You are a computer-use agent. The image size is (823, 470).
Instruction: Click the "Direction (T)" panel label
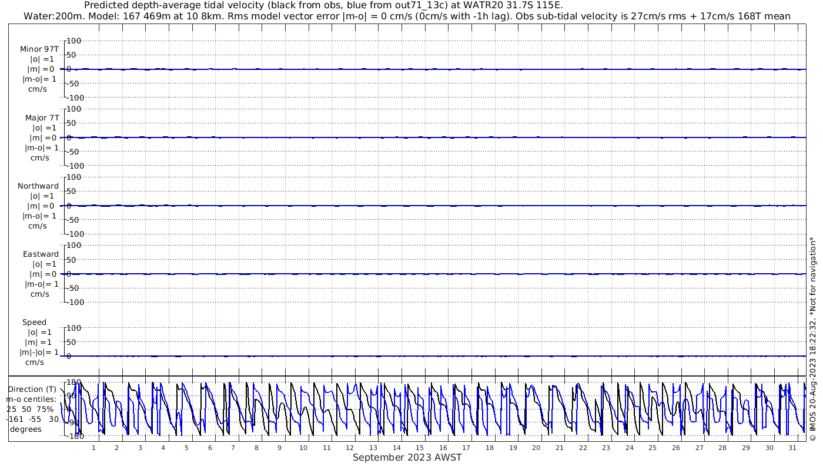click(x=34, y=389)
